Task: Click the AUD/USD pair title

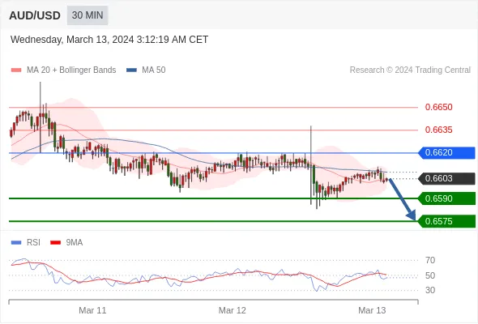Action: 35,15
